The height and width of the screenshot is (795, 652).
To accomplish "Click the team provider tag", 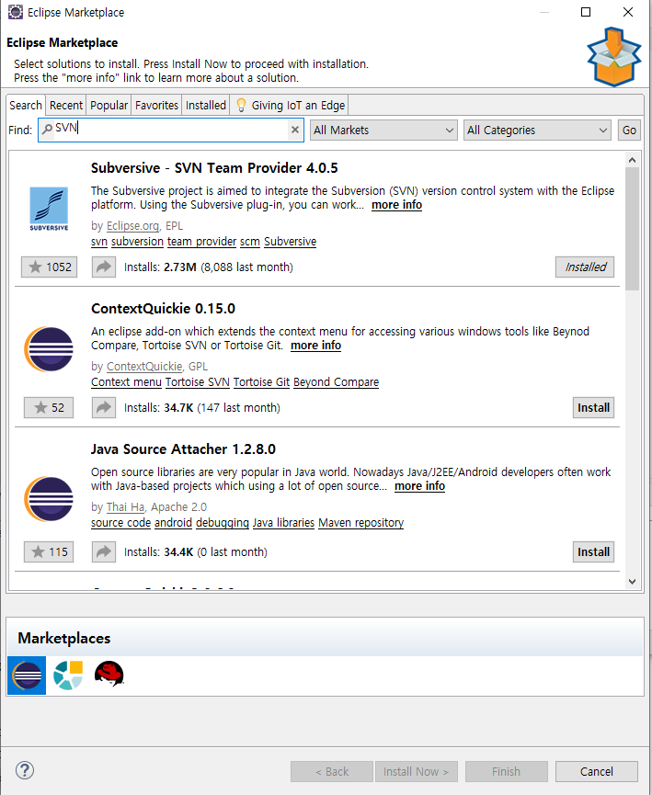I will tap(202, 242).
